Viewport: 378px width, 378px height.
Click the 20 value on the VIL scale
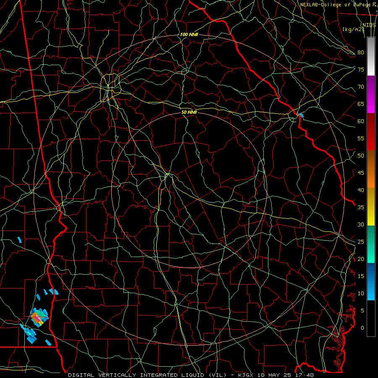click(x=361, y=259)
